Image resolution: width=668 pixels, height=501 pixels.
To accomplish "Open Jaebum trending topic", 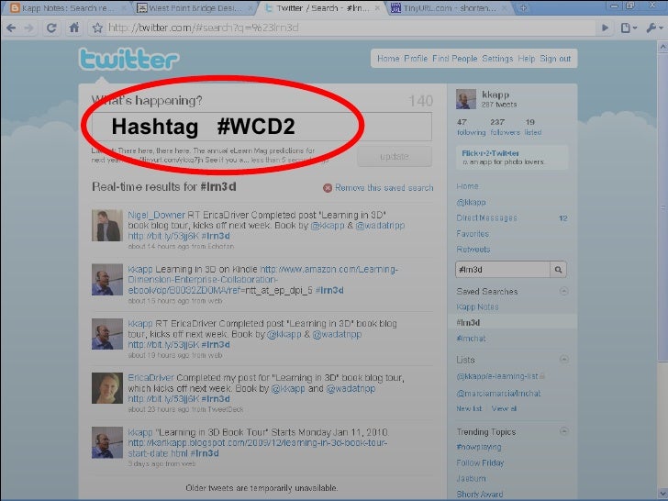I will [x=472, y=479].
